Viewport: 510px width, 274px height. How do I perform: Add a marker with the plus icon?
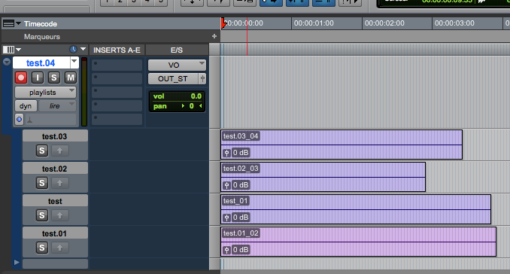click(214, 36)
